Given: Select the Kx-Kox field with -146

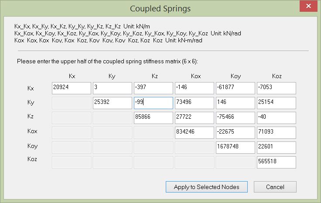Looking at the screenshot, I should [x=194, y=88].
